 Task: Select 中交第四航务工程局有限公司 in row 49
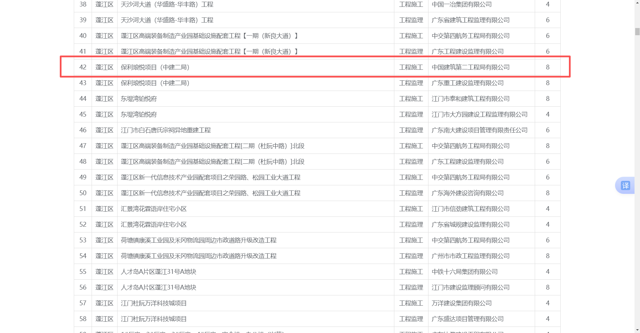471,177
